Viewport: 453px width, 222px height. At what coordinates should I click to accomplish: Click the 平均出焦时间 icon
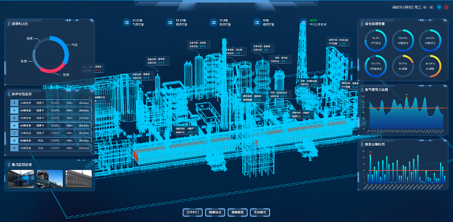[304, 23]
